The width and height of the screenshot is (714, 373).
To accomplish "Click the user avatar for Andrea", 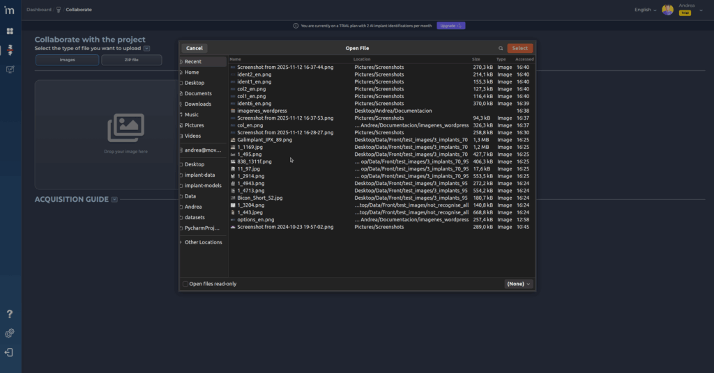I will click(667, 10).
